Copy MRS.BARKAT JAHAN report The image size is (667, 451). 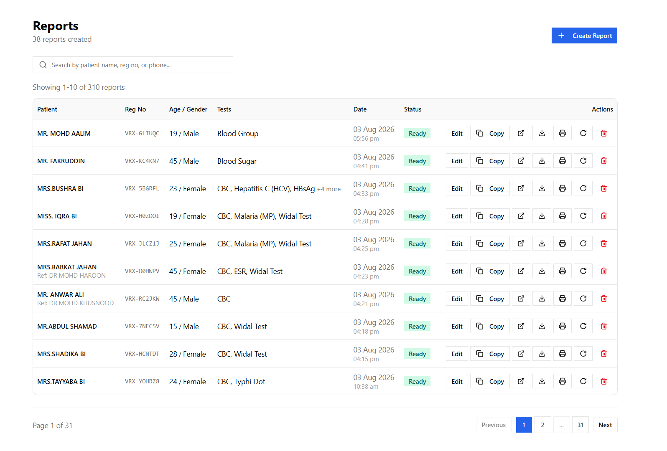[x=490, y=271]
